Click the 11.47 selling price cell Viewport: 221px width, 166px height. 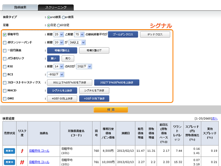coord(140,151)
